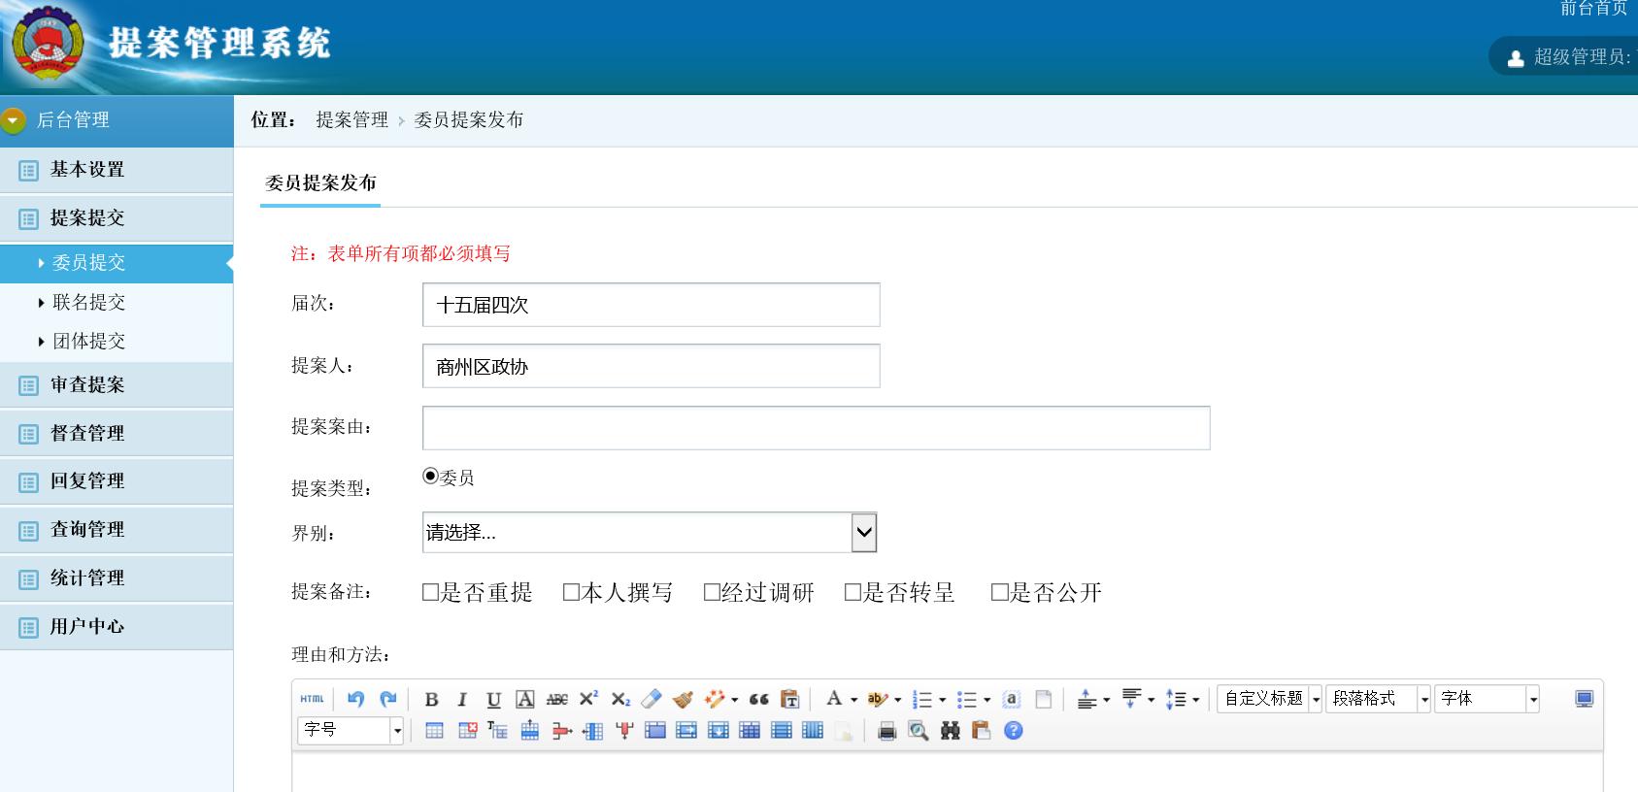Switch editor to HTML source mode
This screenshot has height=792, width=1638.
(x=312, y=699)
